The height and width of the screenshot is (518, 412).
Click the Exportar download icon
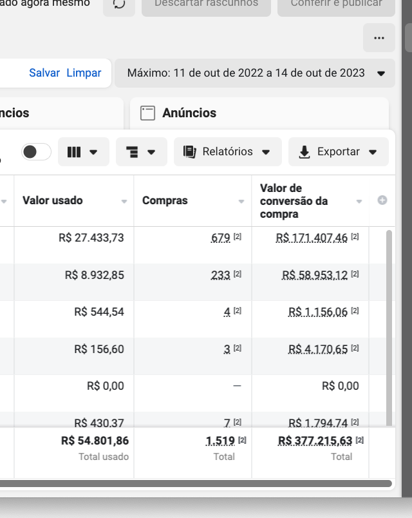tap(304, 152)
